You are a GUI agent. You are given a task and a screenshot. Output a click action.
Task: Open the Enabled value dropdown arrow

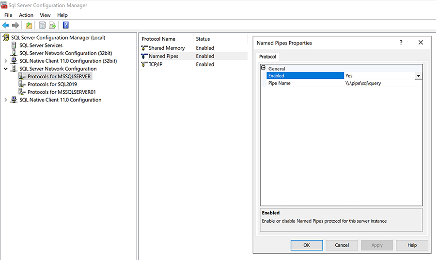tap(418, 76)
